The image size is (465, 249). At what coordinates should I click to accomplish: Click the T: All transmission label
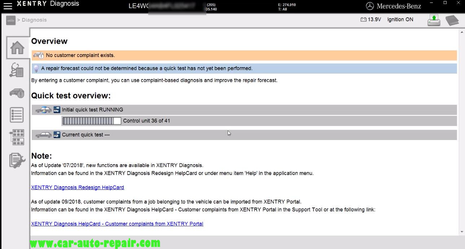282,9
